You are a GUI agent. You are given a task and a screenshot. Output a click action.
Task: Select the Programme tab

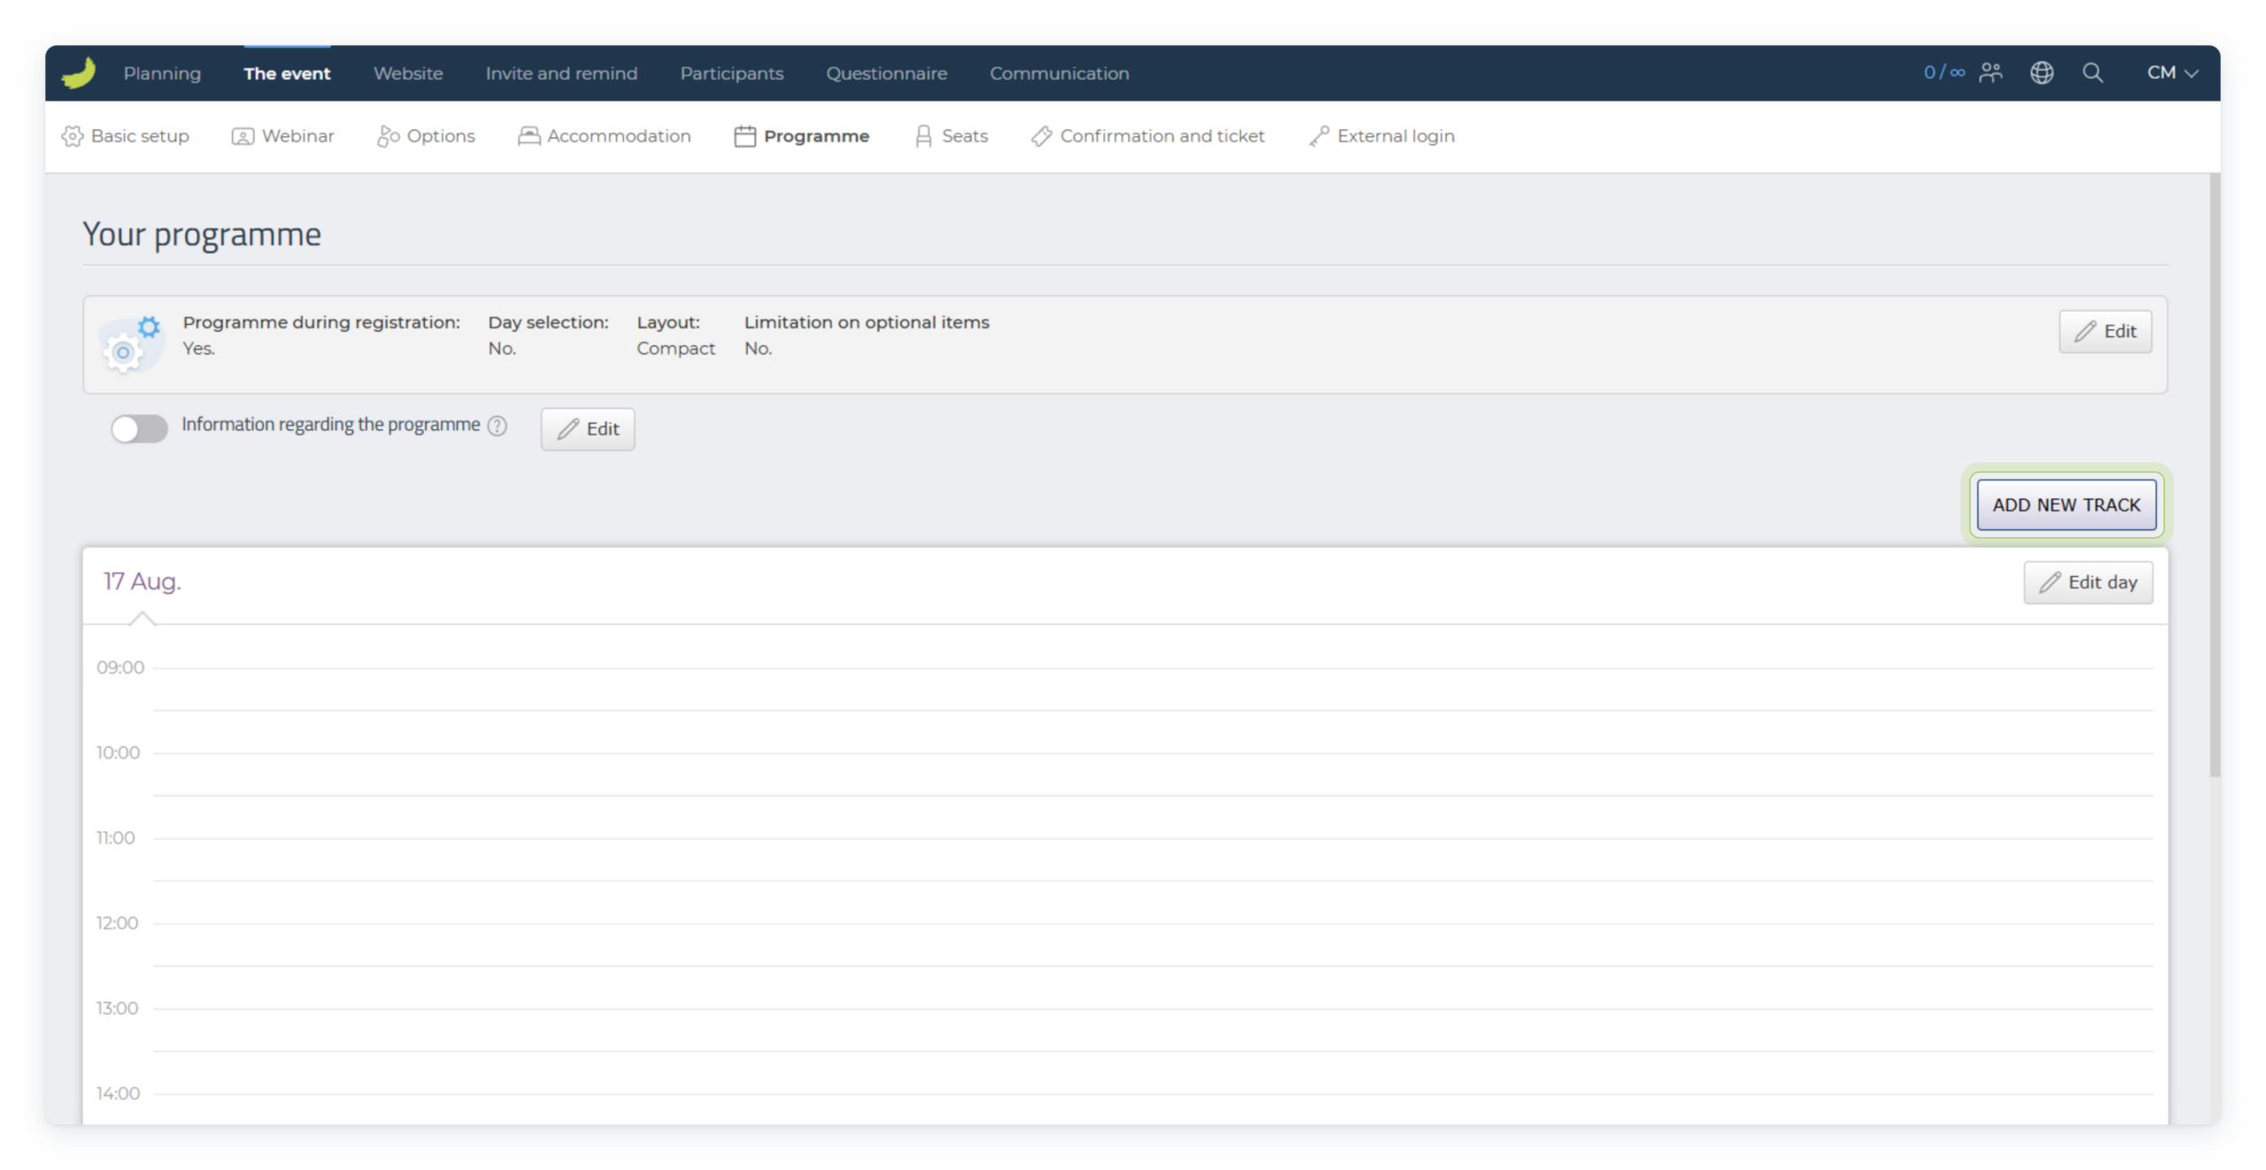coord(801,135)
